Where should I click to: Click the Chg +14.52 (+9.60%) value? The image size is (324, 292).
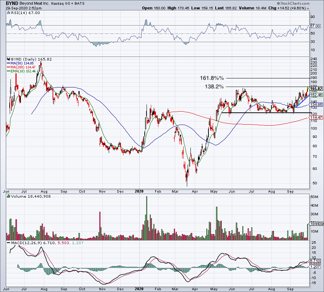(x=287, y=8)
